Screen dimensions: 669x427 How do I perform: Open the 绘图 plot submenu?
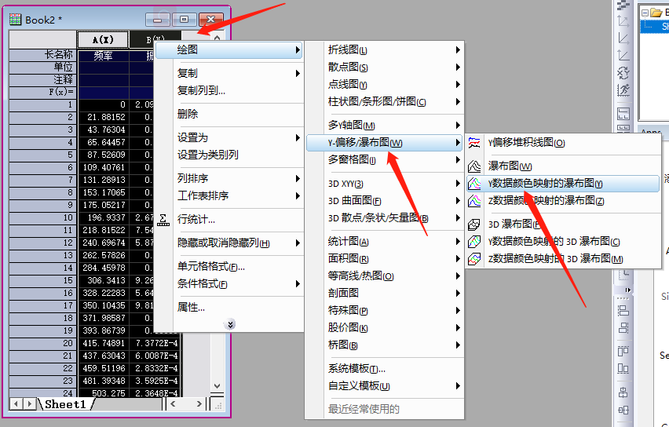tap(228, 50)
